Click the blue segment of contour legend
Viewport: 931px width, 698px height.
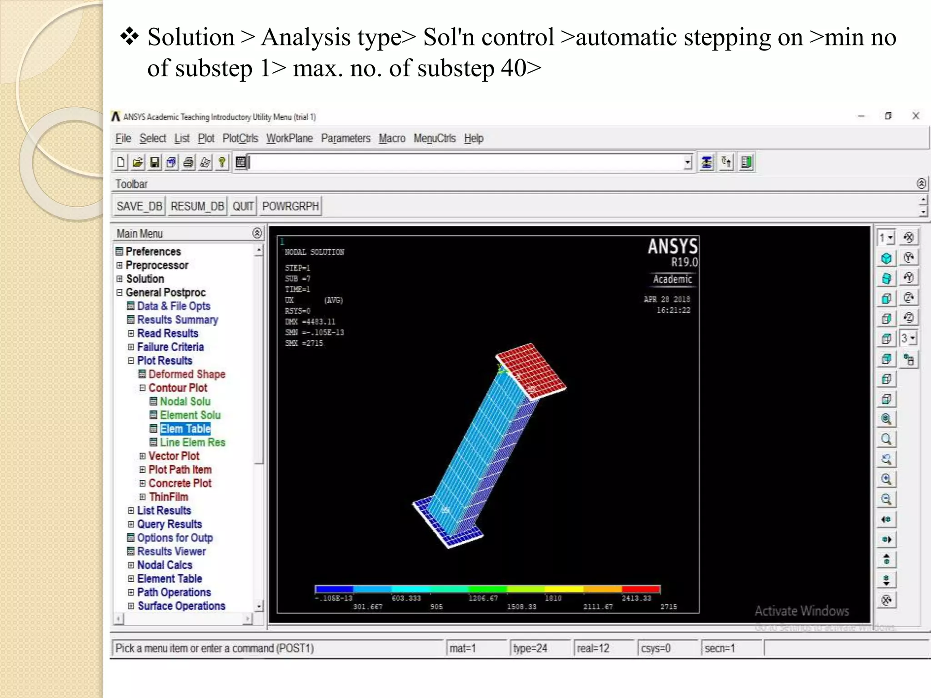(334, 589)
